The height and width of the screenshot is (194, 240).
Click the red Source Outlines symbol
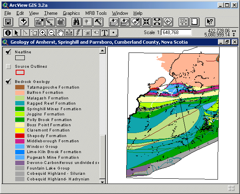[20, 72]
